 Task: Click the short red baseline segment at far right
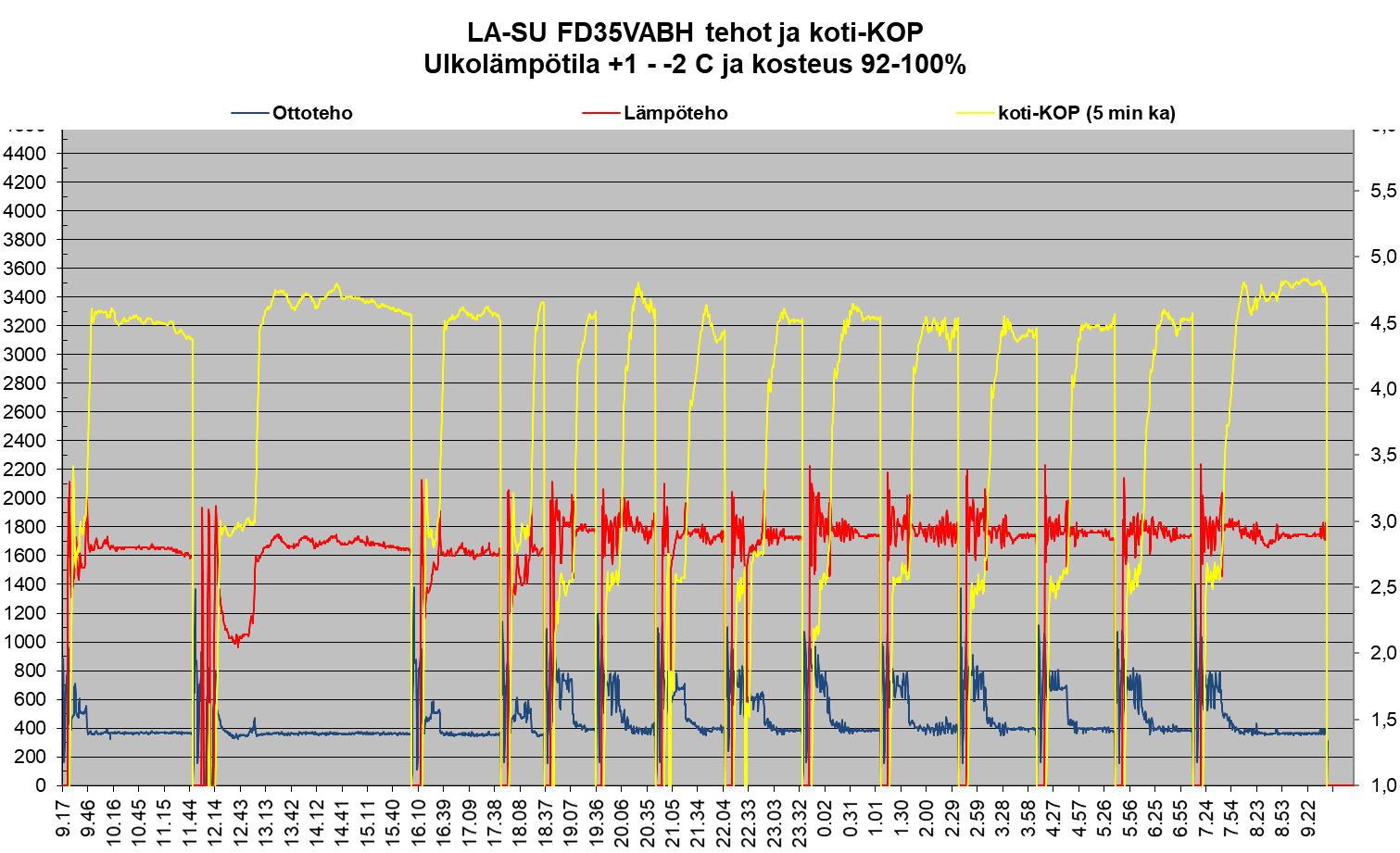(x=1341, y=784)
